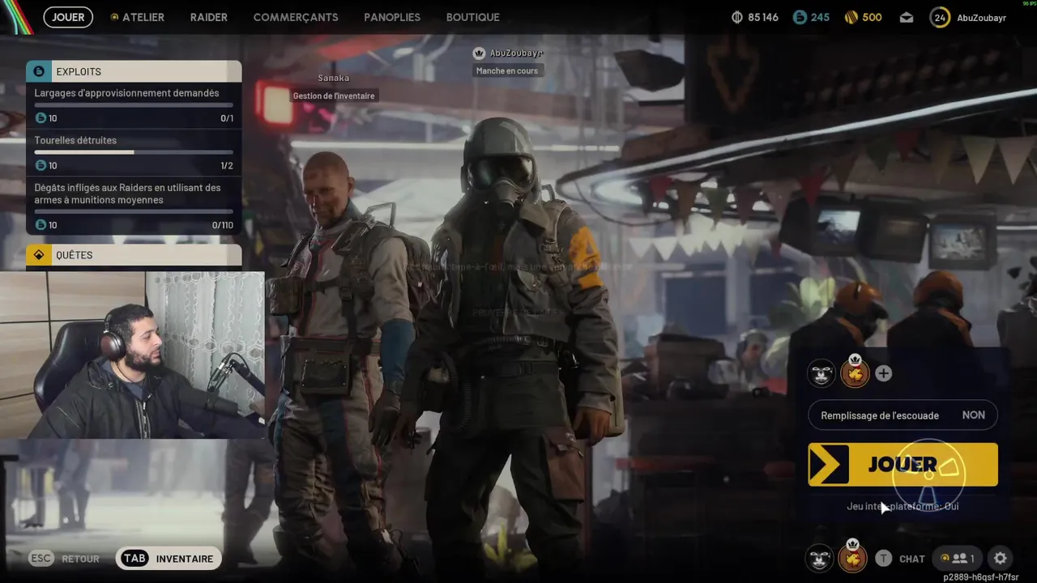Switch to the ATELIER tab

[x=137, y=17]
